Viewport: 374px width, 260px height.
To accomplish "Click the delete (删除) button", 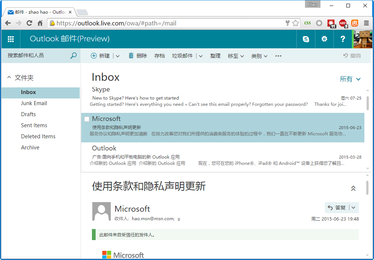I will click(138, 56).
